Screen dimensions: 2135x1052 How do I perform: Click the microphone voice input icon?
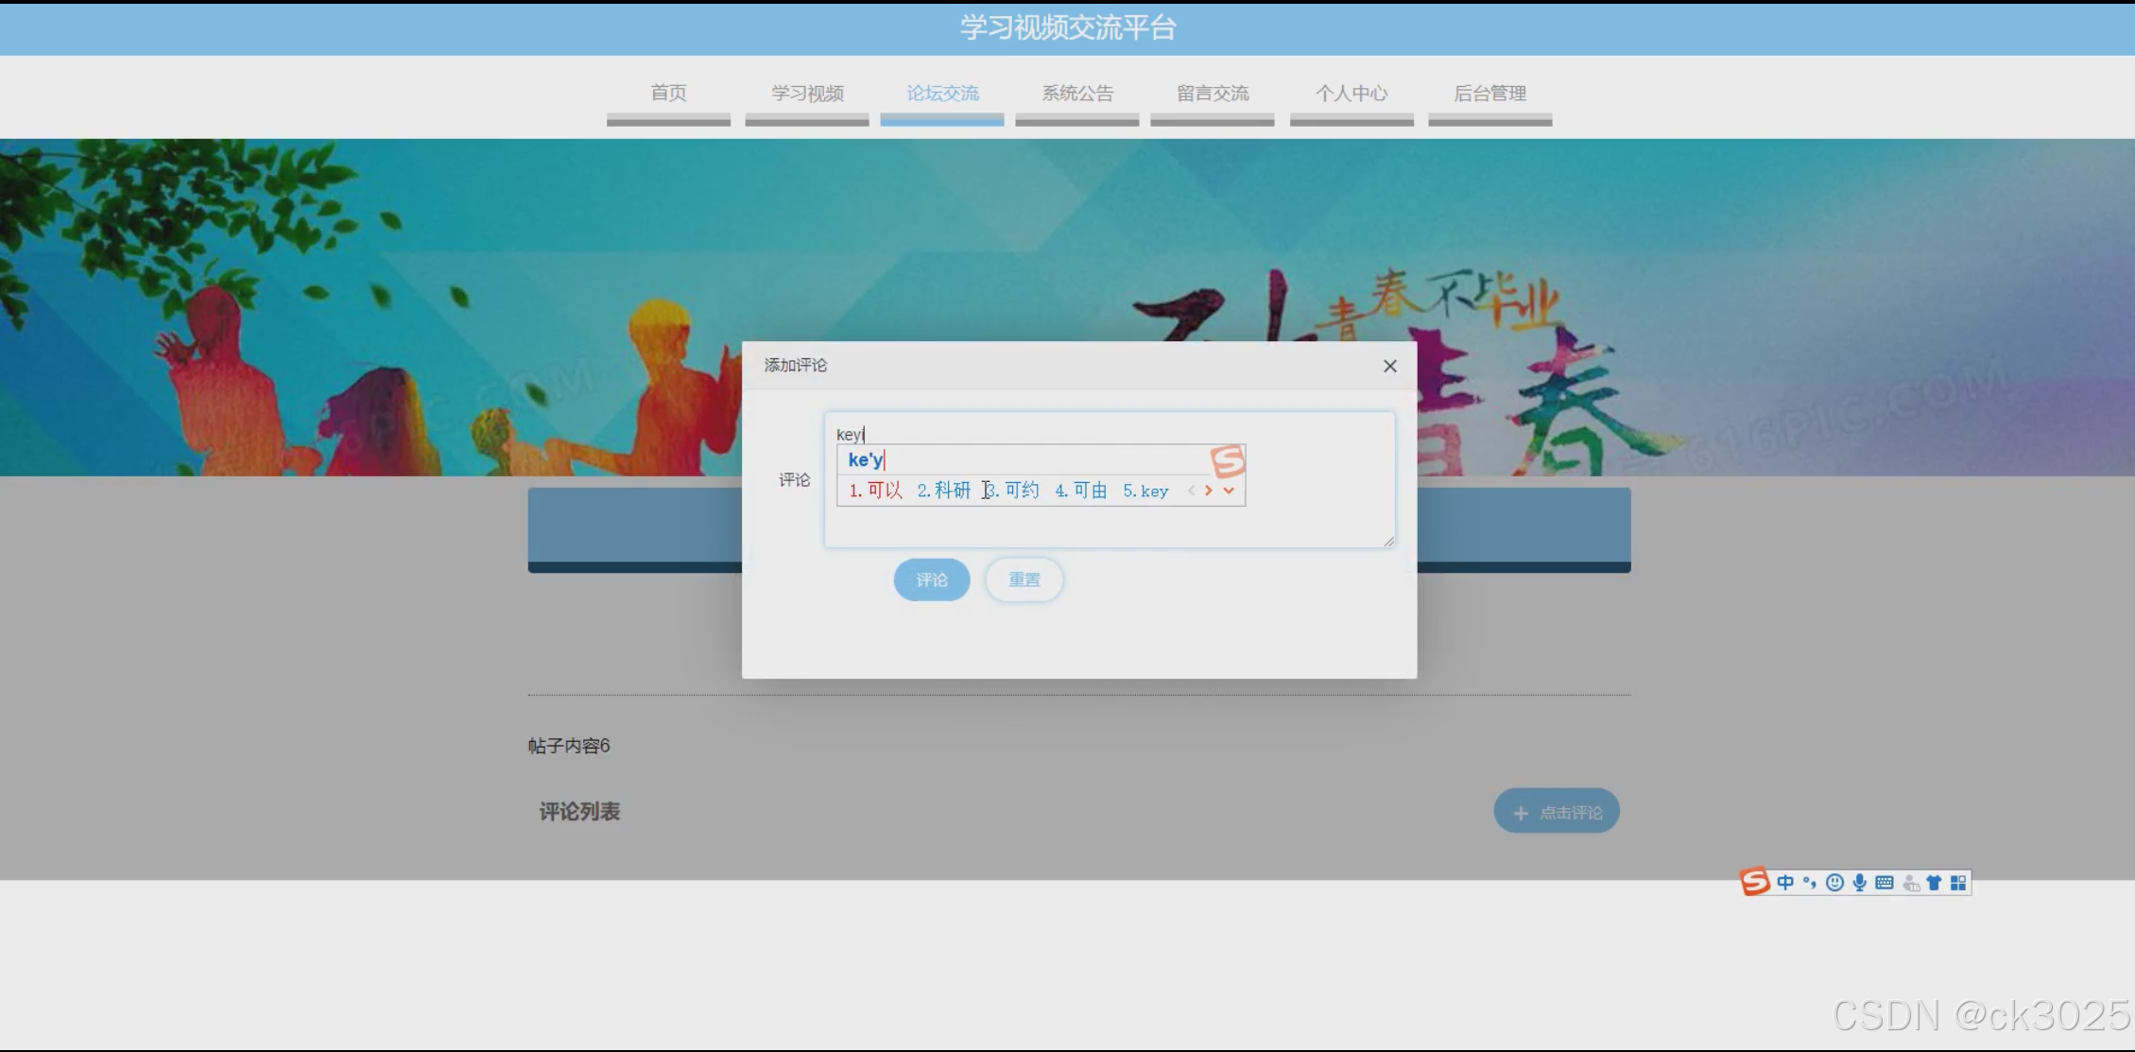pyautogui.click(x=1859, y=883)
